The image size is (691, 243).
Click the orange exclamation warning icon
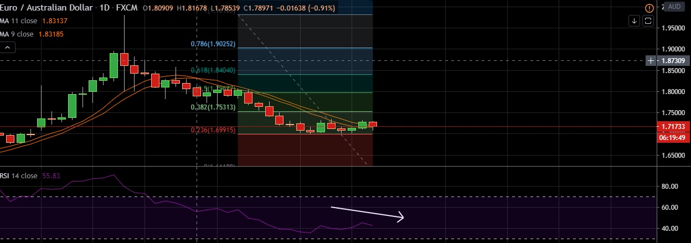point(648,7)
